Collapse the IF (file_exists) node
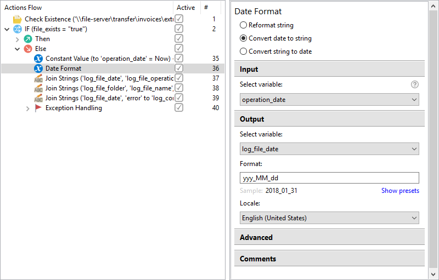439x280 pixels. tap(7, 29)
